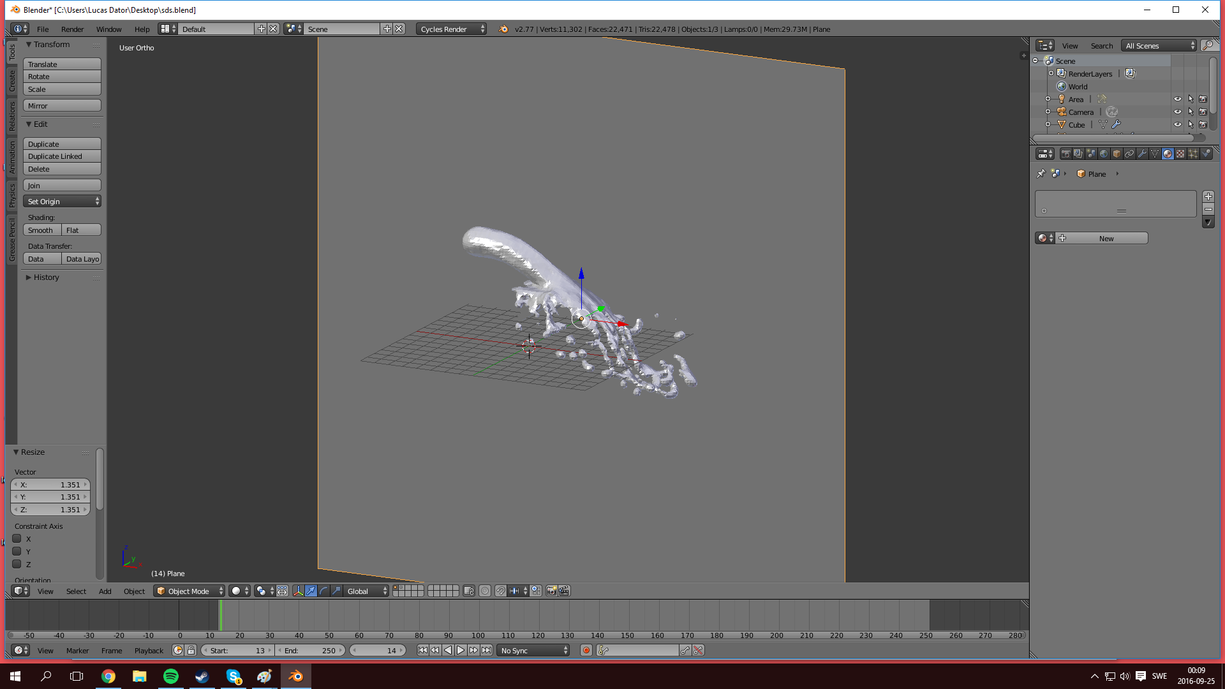Open the Texture properties checker tab
1225x689 pixels.
[1180, 154]
